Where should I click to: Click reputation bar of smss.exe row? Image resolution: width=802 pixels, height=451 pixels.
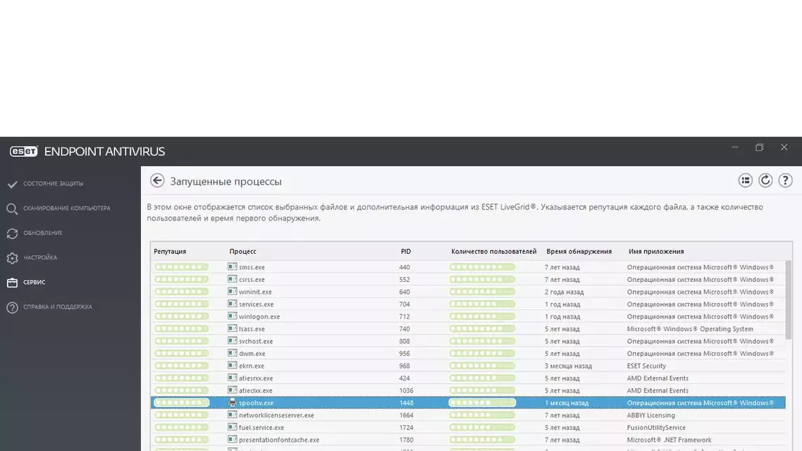tap(182, 267)
